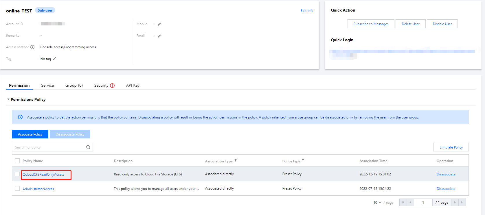485x215 pixels.
Task: Click the Security tab warning icon
Action: pos(112,86)
